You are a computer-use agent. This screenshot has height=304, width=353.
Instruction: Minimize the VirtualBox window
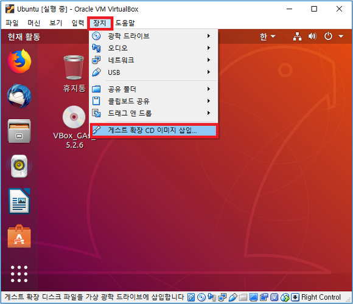tap(289, 9)
